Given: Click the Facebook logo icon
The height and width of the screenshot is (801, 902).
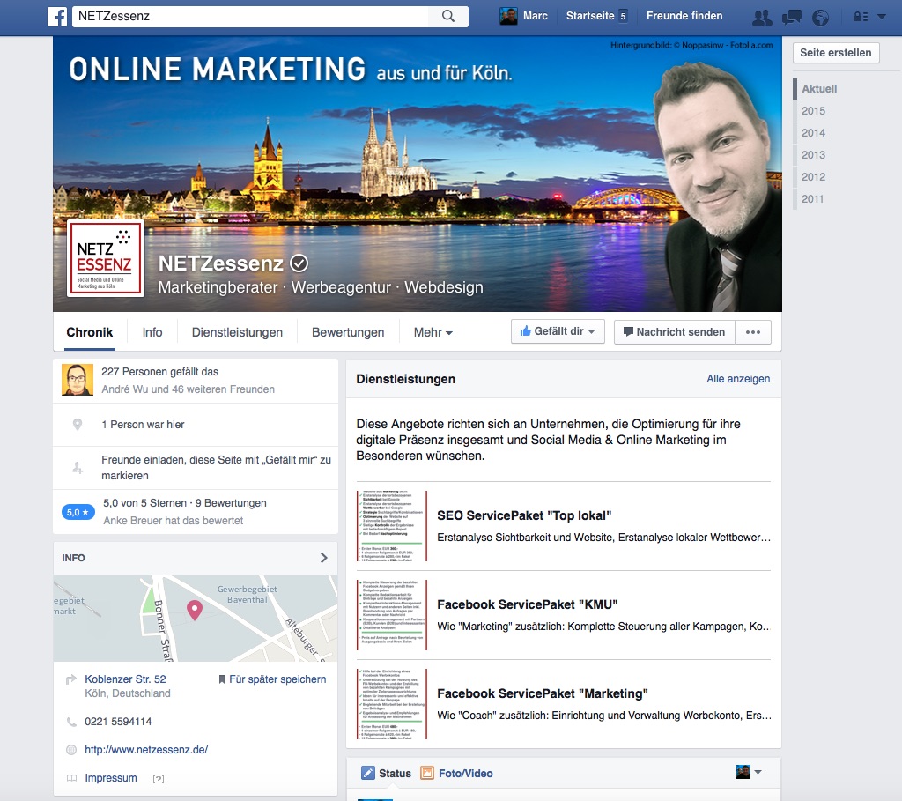Looking at the screenshot, I should [57, 16].
